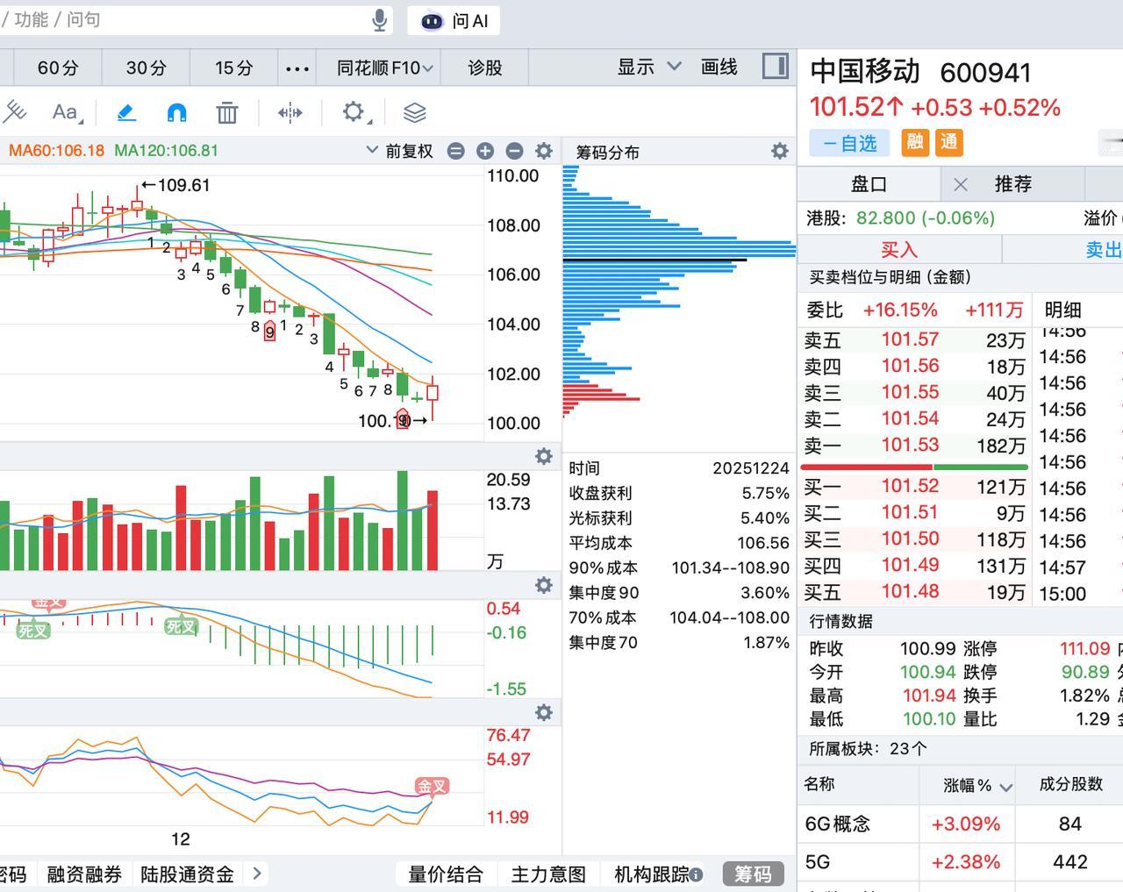Open the 筹码分布 panel settings gear
Image resolution: width=1123 pixels, height=892 pixels.
click(779, 151)
